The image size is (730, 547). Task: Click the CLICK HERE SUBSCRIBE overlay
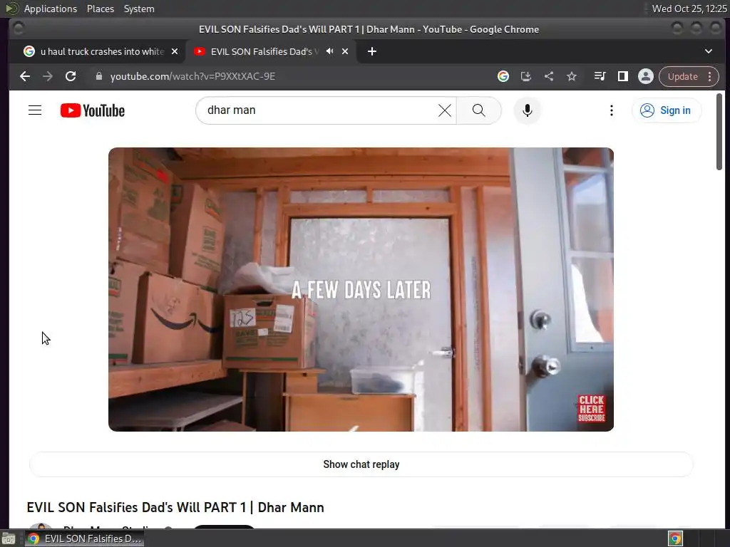click(591, 408)
